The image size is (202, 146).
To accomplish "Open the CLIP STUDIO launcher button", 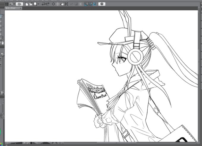I will pos(19,4).
